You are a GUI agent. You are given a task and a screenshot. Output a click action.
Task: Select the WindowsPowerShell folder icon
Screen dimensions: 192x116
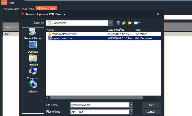point(50,34)
